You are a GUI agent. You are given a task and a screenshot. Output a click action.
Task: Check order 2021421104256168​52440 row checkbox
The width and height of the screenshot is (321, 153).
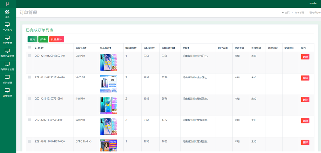click(30, 56)
